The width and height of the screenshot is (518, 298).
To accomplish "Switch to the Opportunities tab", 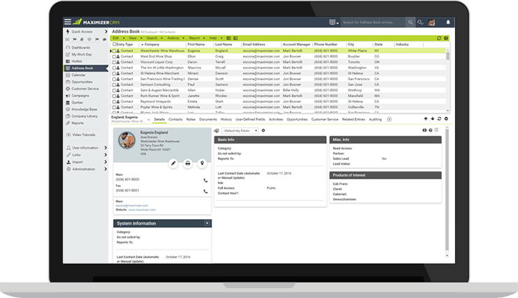I will point(297,119).
